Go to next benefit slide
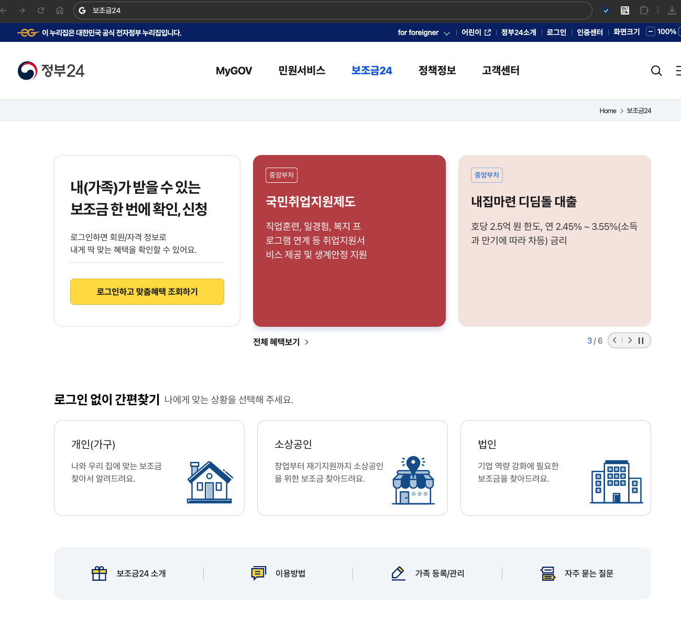 tap(630, 340)
